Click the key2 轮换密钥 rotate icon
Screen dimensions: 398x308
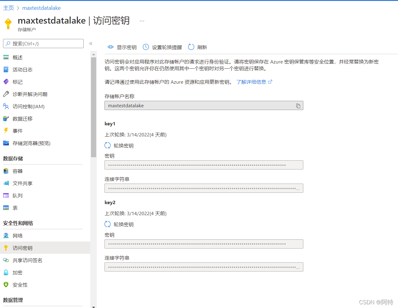pos(108,224)
